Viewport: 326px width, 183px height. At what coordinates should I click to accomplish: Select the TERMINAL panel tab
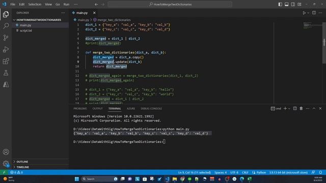(115, 108)
